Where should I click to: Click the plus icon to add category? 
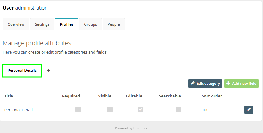(x=49, y=70)
